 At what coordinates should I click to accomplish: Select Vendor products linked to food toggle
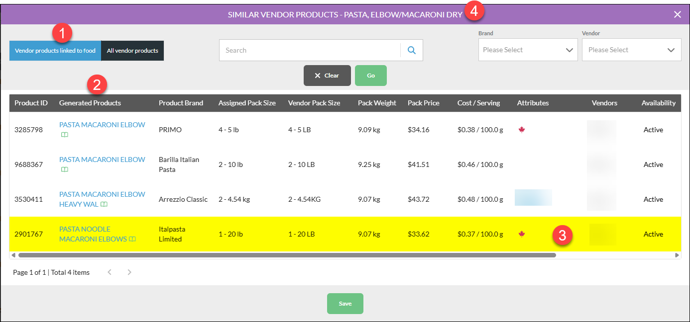click(55, 51)
